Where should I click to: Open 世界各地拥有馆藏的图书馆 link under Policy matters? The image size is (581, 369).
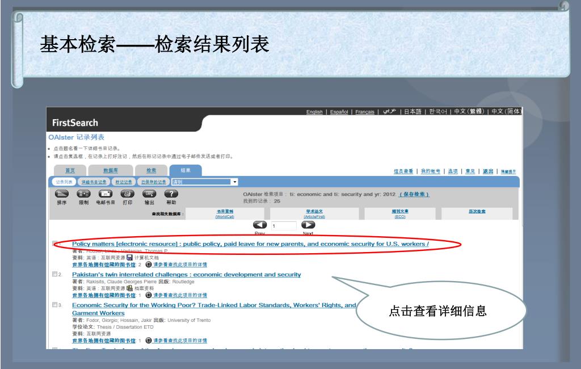point(104,265)
